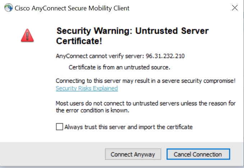244x168 pixels.
Task: Select the server IP address 96.31.232.210
Action: [165, 56]
